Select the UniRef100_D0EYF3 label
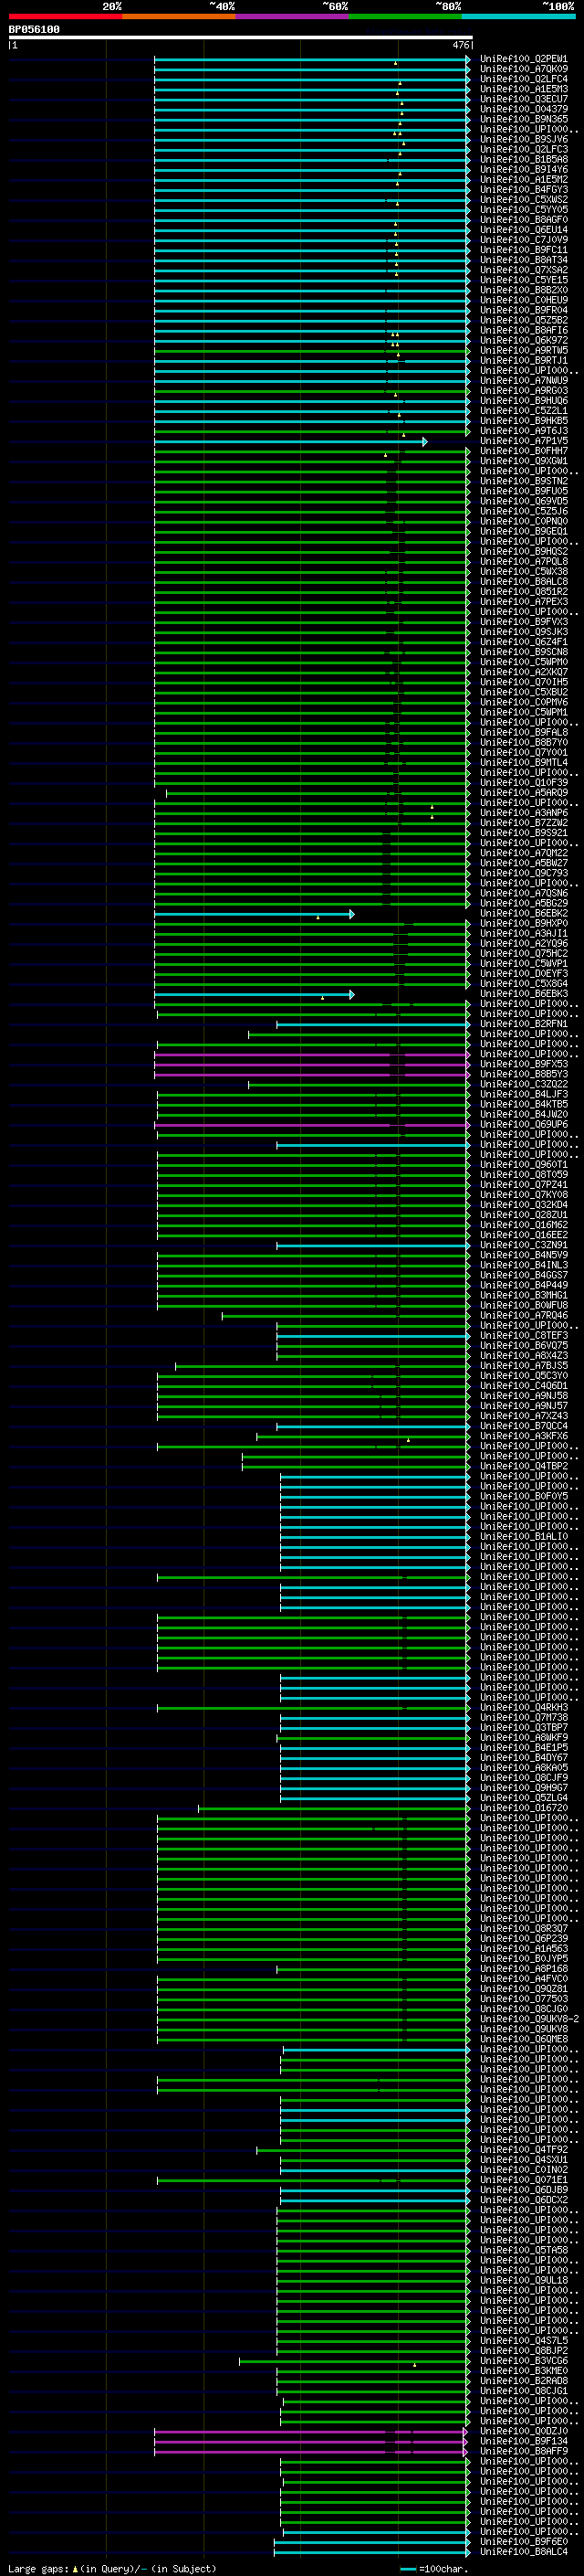584x2576 pixels. pos(523,973)
